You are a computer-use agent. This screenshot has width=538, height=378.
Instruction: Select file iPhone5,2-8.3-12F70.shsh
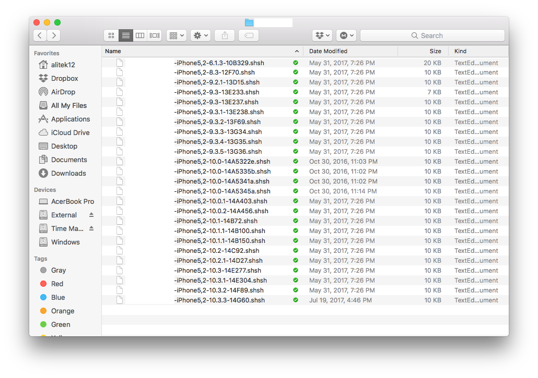click(305, 72)
